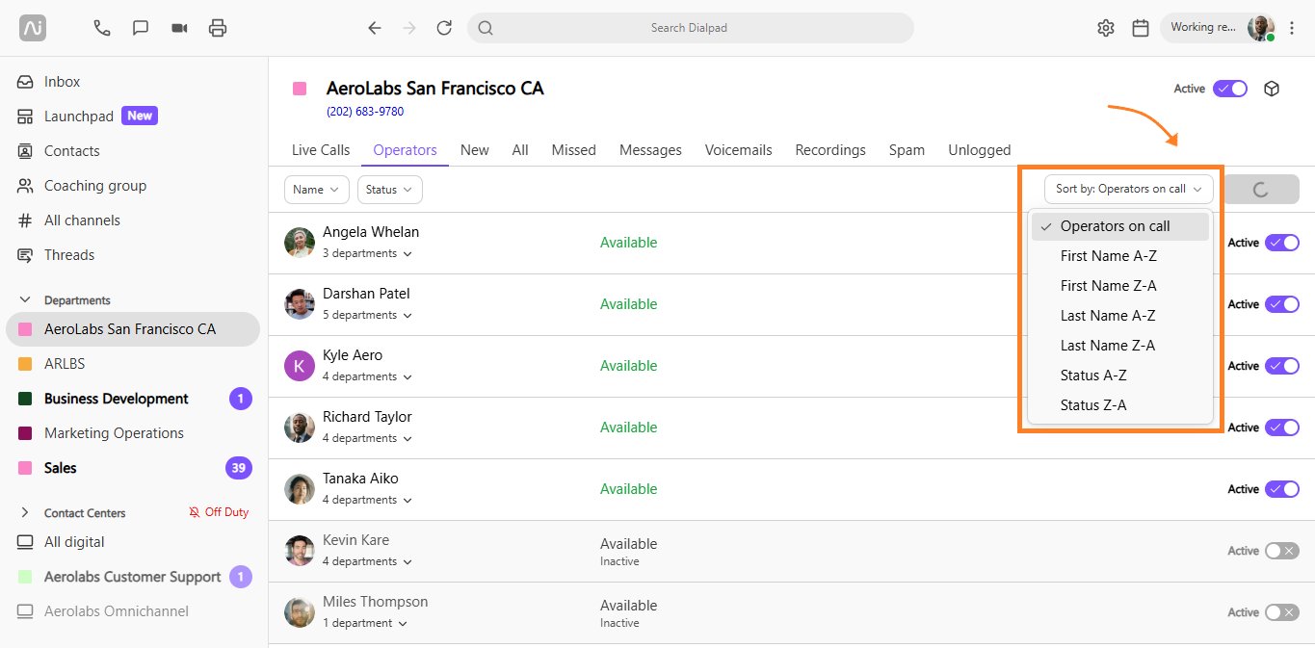
Task: Open the Status filter dropdown
Action: point(390,190)
